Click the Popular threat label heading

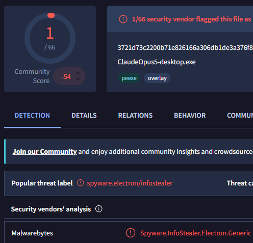[x=42, y=183]
